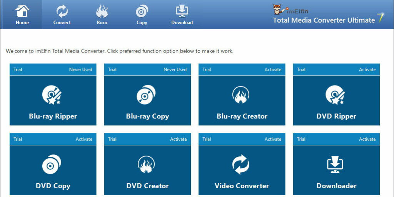Launch DVD Ripper via its title text
The width and height of the screenshot is (394, 197).
point(336,117)
